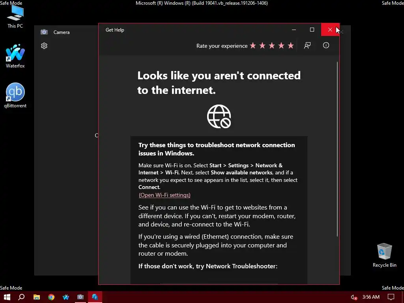Image resolution: width=404 pixels, height=303 pixels.
Task: Open Camera window settings gear
Action: pos(44,46)
